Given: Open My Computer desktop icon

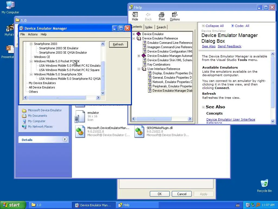Looking at the screenshot, I should 10,5.
